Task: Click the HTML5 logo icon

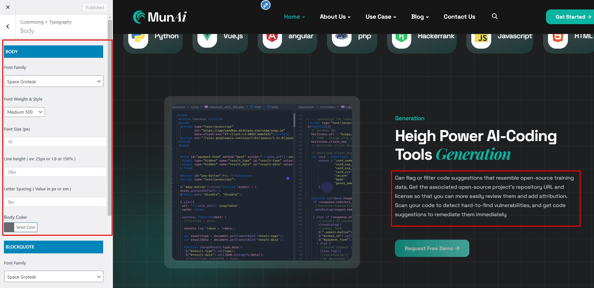Action: click(558, 39)
